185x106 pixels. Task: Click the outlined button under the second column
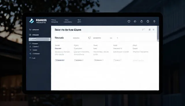tap(79, 60)
